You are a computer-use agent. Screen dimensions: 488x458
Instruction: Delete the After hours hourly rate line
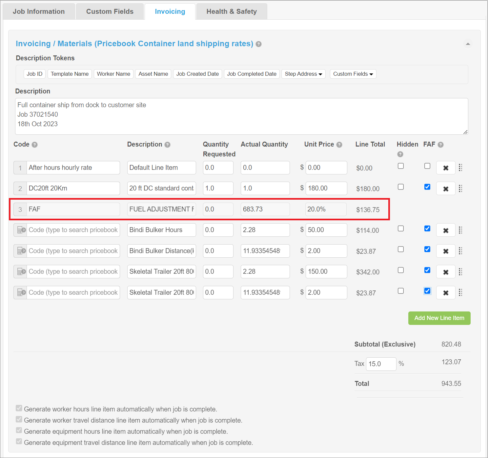[x=446, y=168]
